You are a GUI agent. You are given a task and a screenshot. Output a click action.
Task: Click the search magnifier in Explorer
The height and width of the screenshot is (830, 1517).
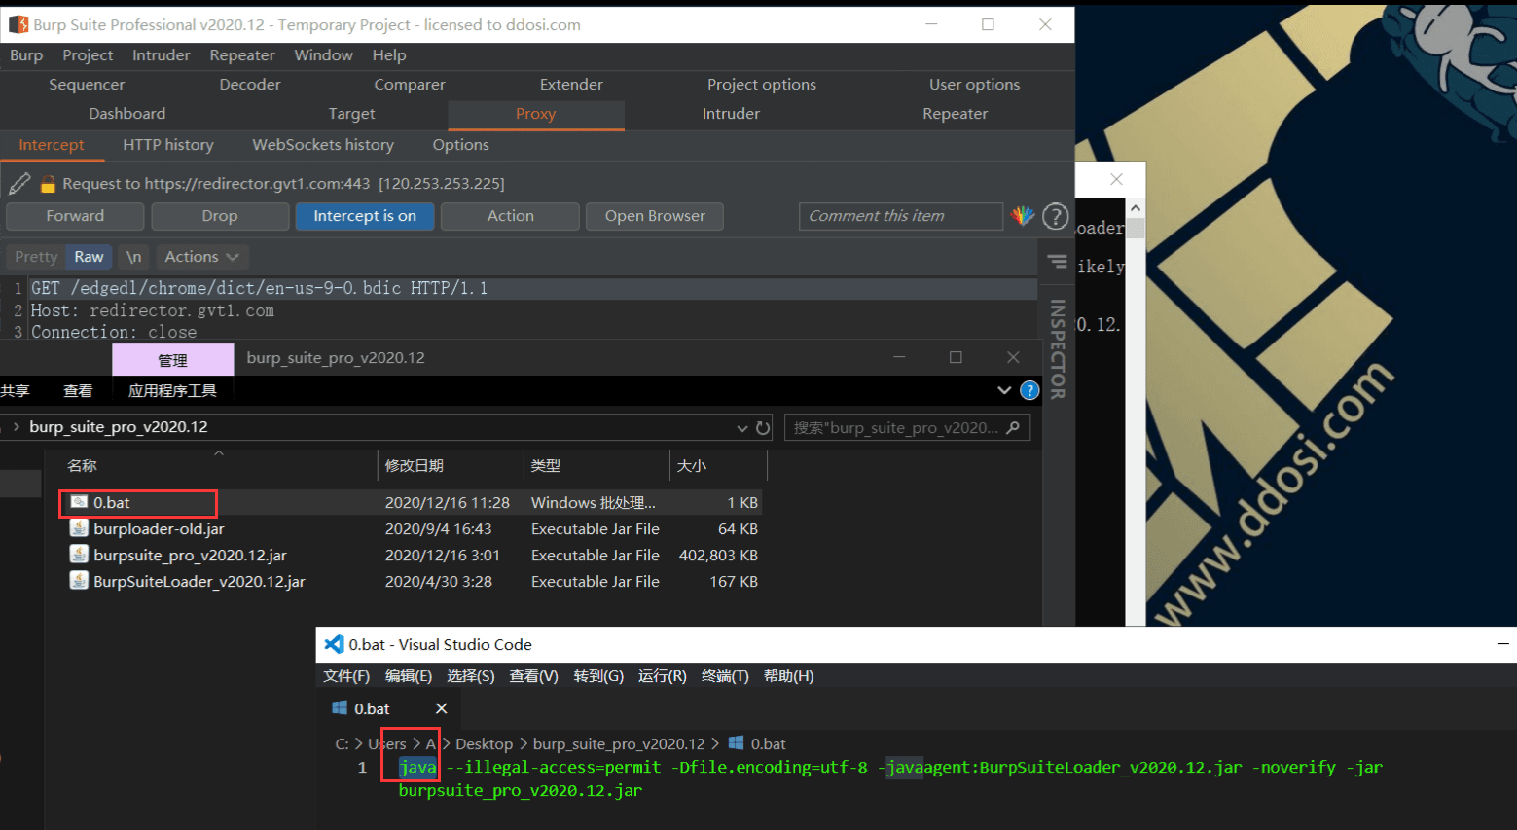point(1013,427)
